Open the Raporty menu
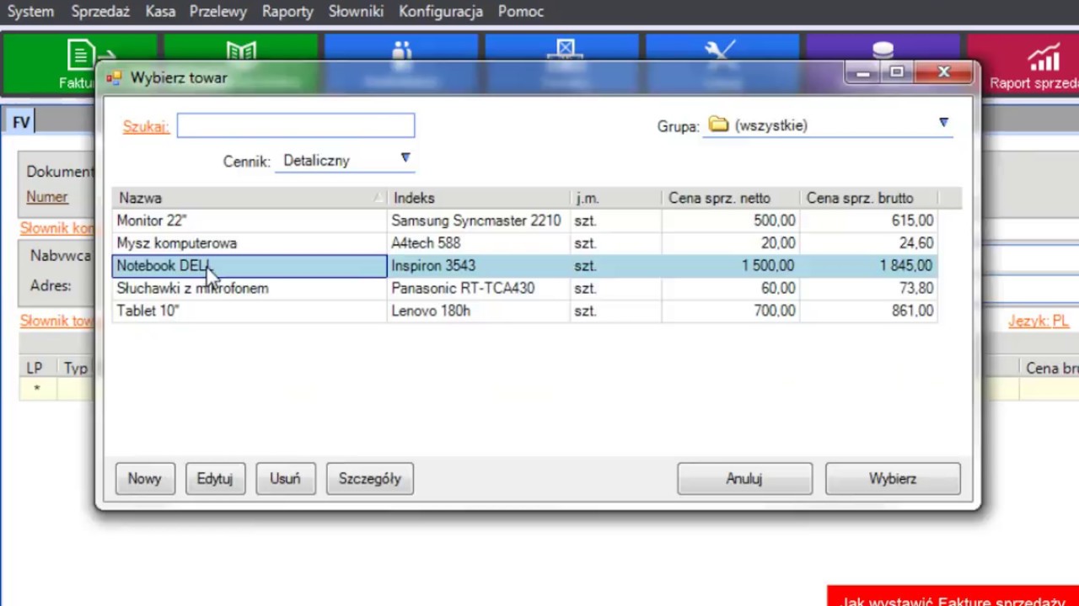Image resolution: width=1079 pixels, height=606 pixels. coord(287,12)
